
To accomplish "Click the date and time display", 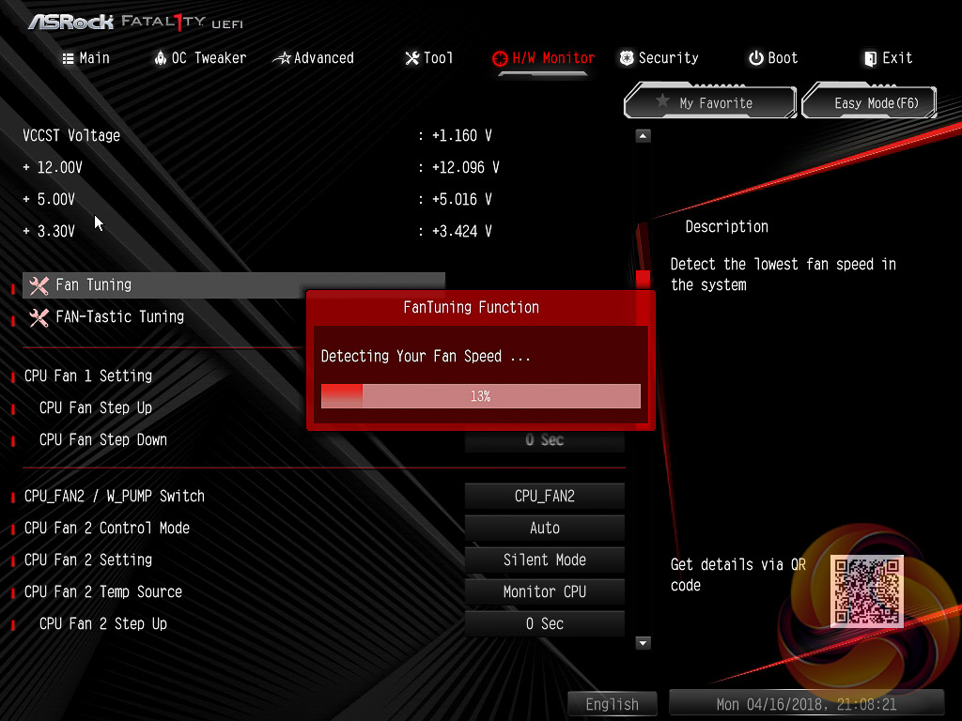I will [x=806, y=704].
